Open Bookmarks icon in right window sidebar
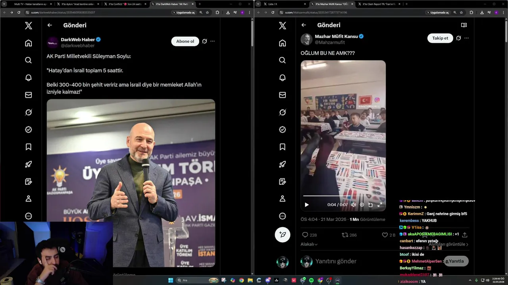The width and height of the screenshot is (508, 285). 282,147
